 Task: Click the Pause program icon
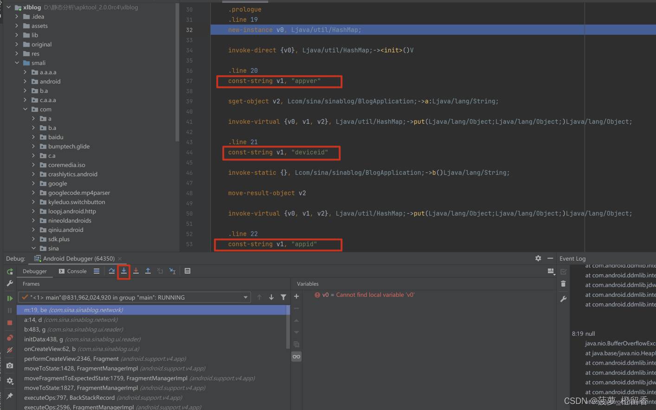[x=10, y=310]
